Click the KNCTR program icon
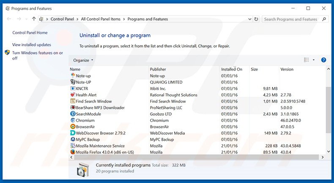The width and height of the screenshot is (334, 183). click(x=73, y=88)
